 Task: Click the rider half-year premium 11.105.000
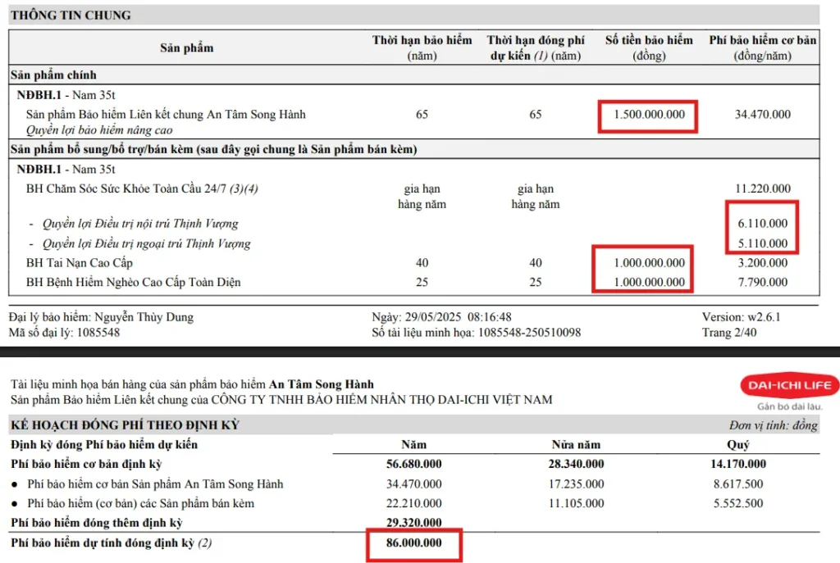pos(576,503)
